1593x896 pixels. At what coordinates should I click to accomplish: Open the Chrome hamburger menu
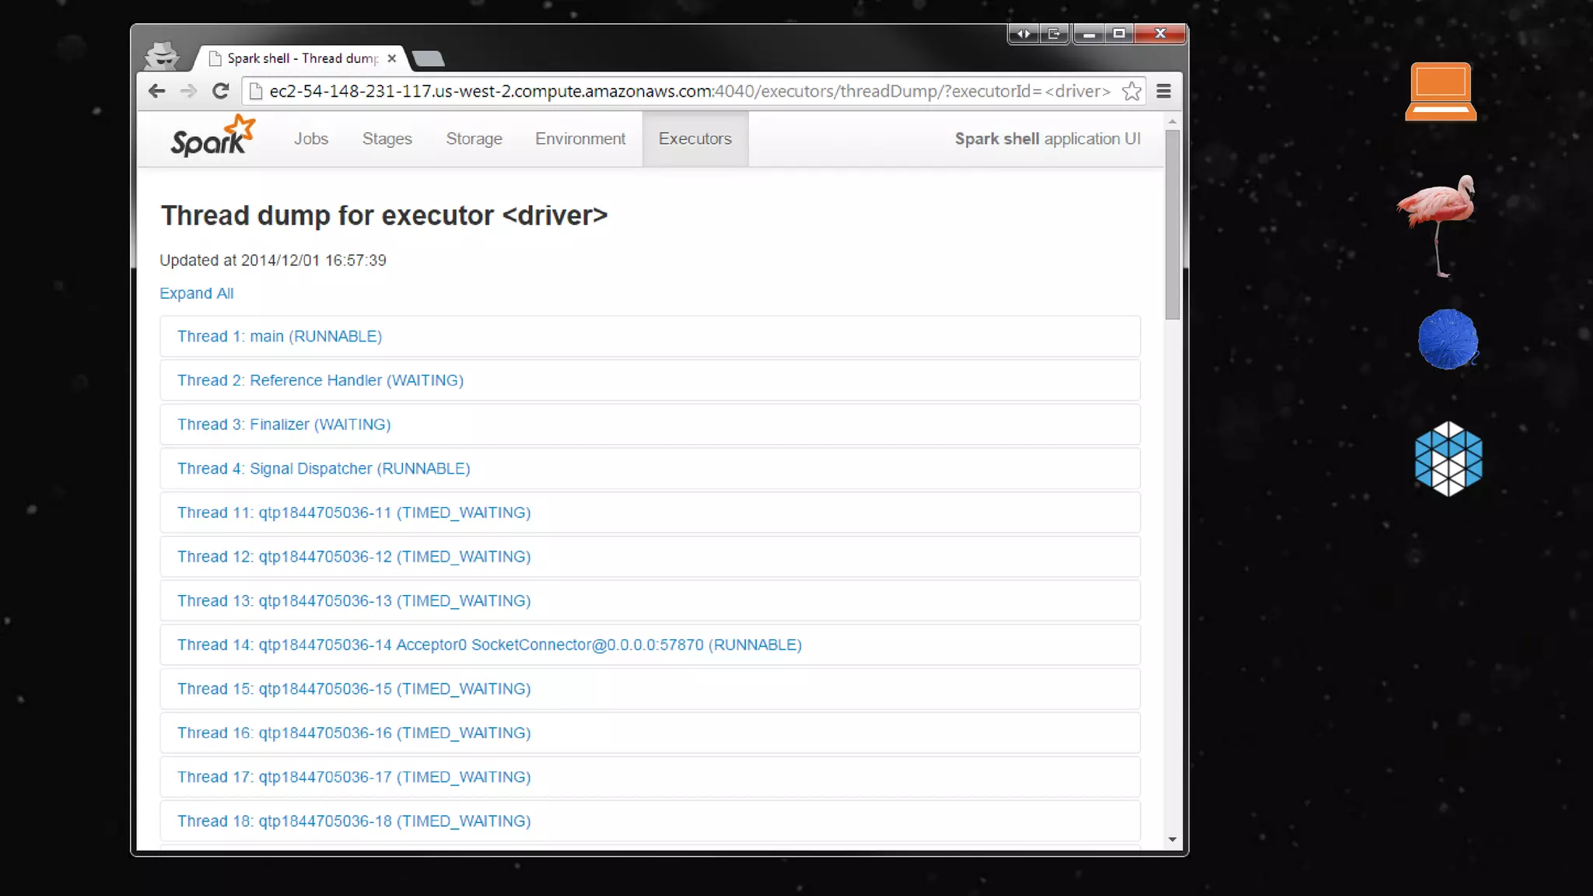pyautogui.click(x=1164, y=91)
